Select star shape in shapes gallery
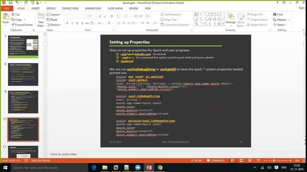Image resolution: width=307 pixels, height=172 pixels. [219, 24]
